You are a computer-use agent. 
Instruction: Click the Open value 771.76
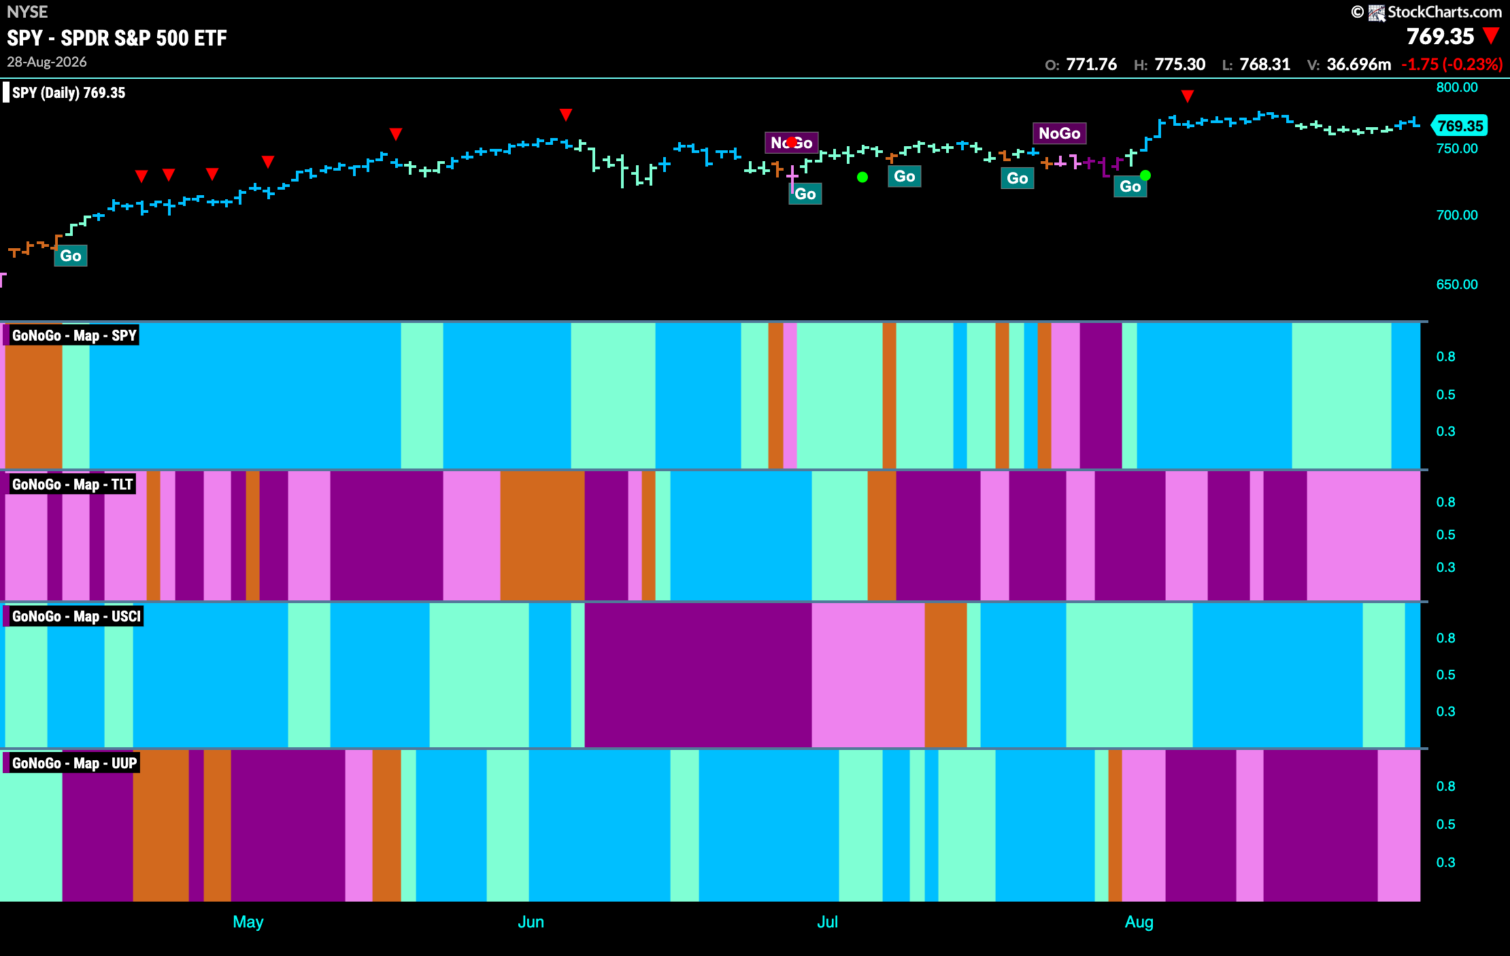click(x=1091, y=64)
